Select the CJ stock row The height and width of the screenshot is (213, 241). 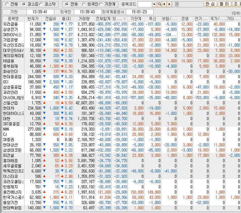(122, 134)
